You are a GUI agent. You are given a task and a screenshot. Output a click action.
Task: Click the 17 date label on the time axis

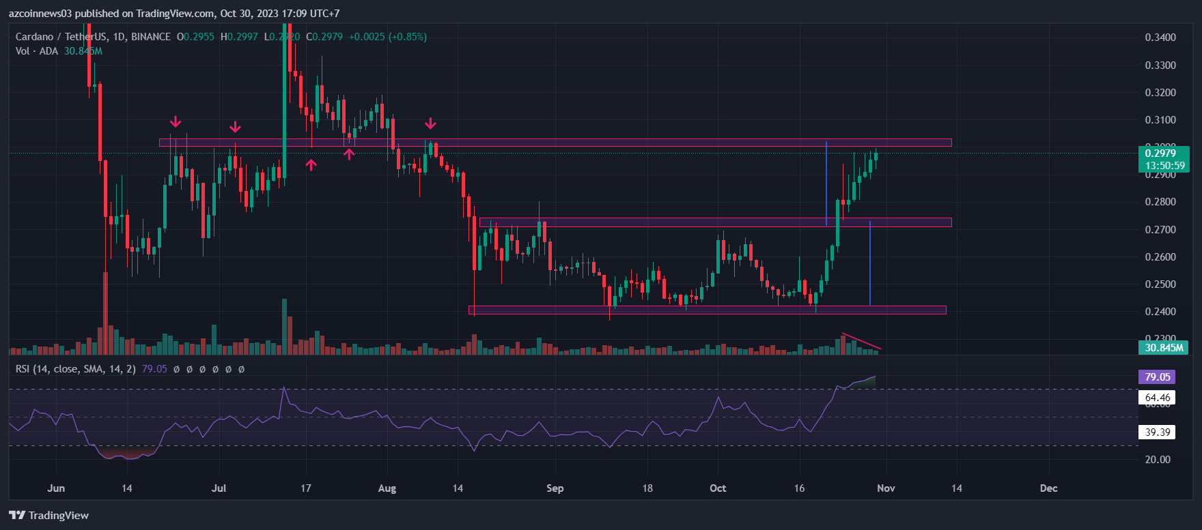(x=306, y=488)
